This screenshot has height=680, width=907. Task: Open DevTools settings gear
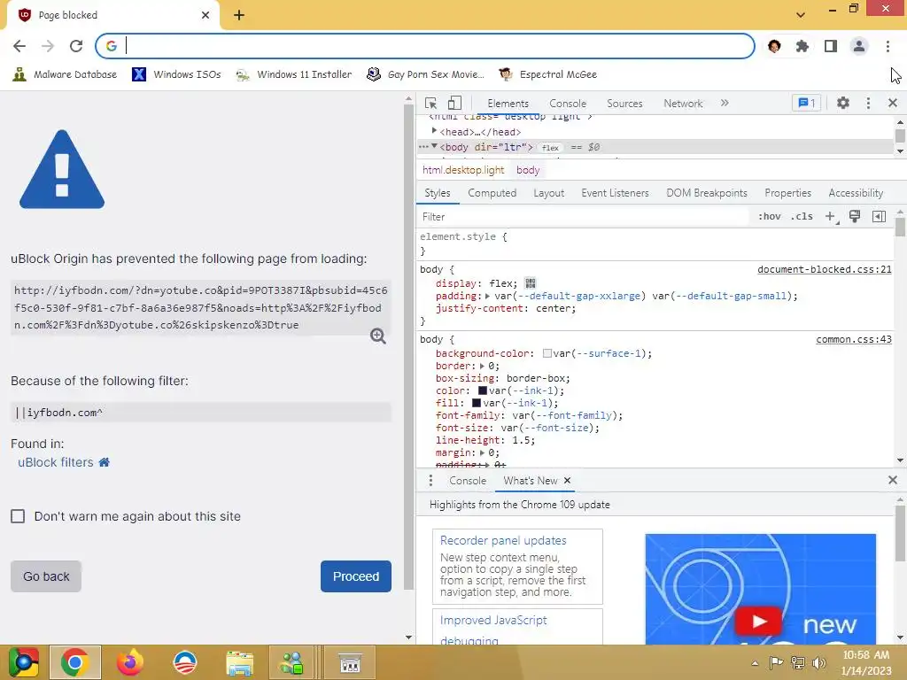pyautogui.click(x=843, y=103)
